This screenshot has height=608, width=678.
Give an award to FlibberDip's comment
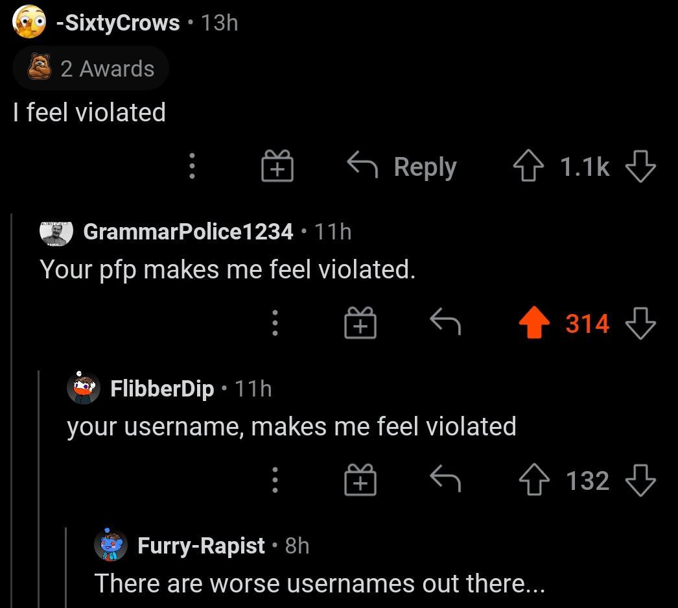[360, 480]
